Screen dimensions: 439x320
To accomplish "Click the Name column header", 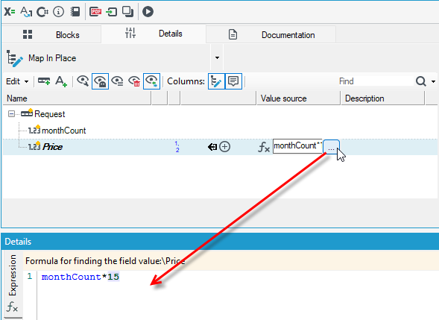I will click(77, 98).
